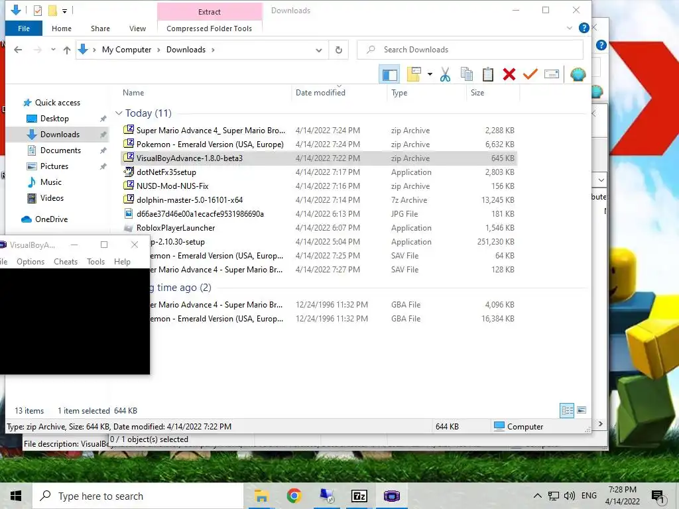Go up one folder level arrow
The image size is (679, 509).
pos(67,50)
